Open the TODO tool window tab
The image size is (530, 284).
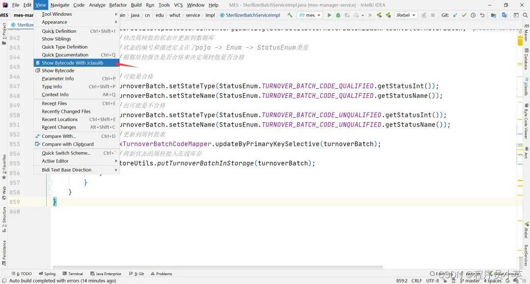[22, 274]
